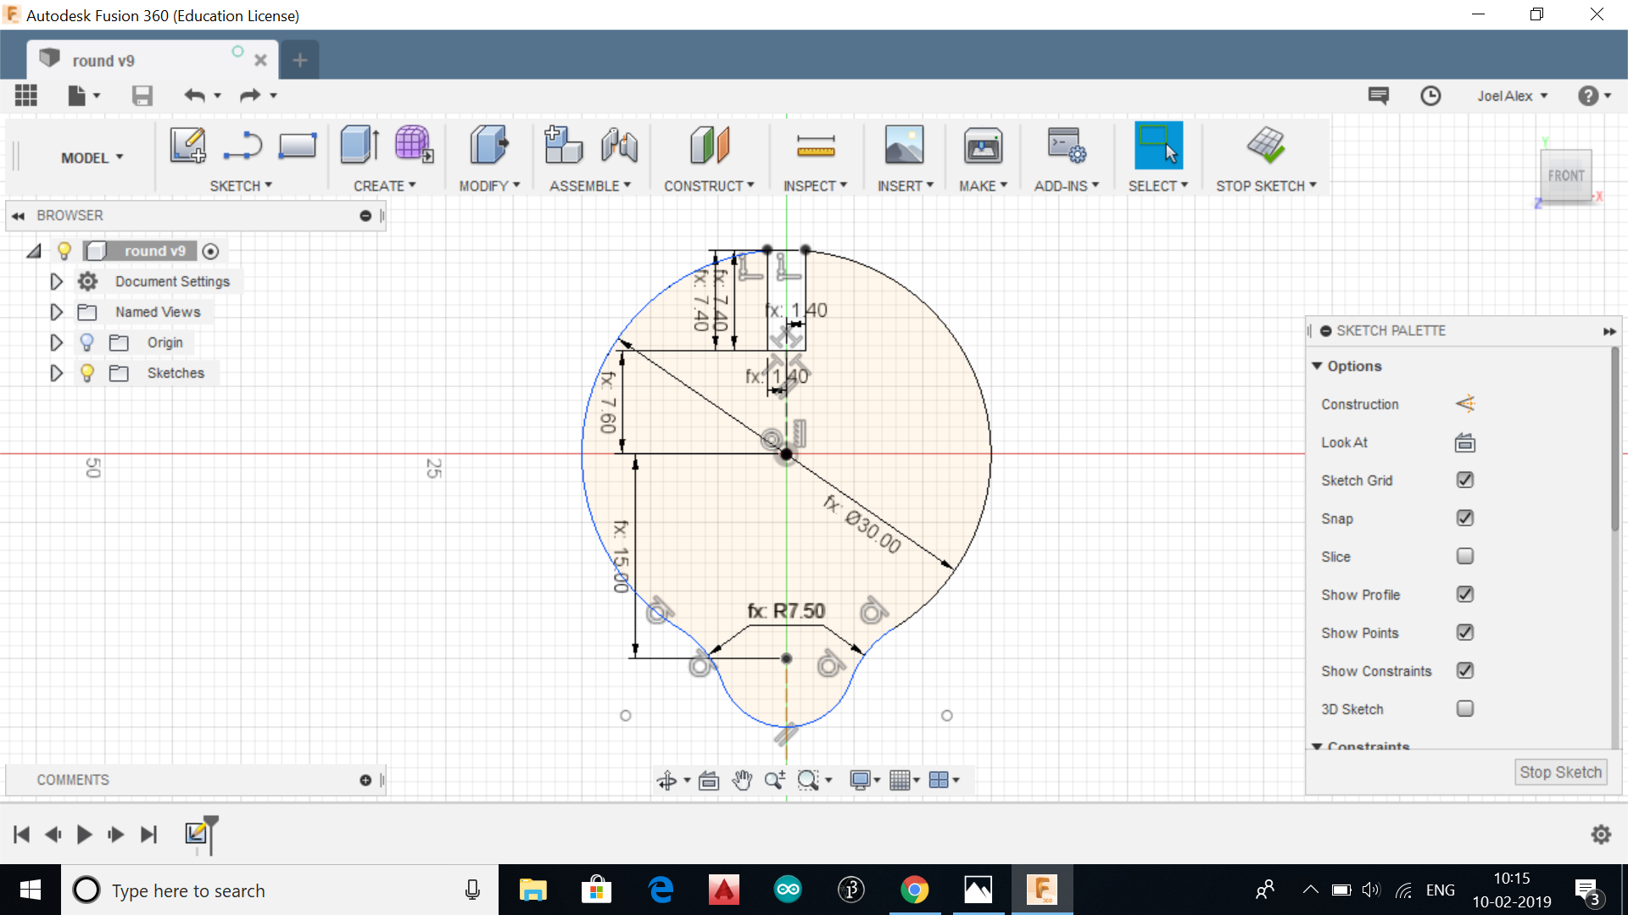This screenshot has width=1628, height=915.
Task: Open the CONSTRUCT menu
Action: tap(708, 186)
